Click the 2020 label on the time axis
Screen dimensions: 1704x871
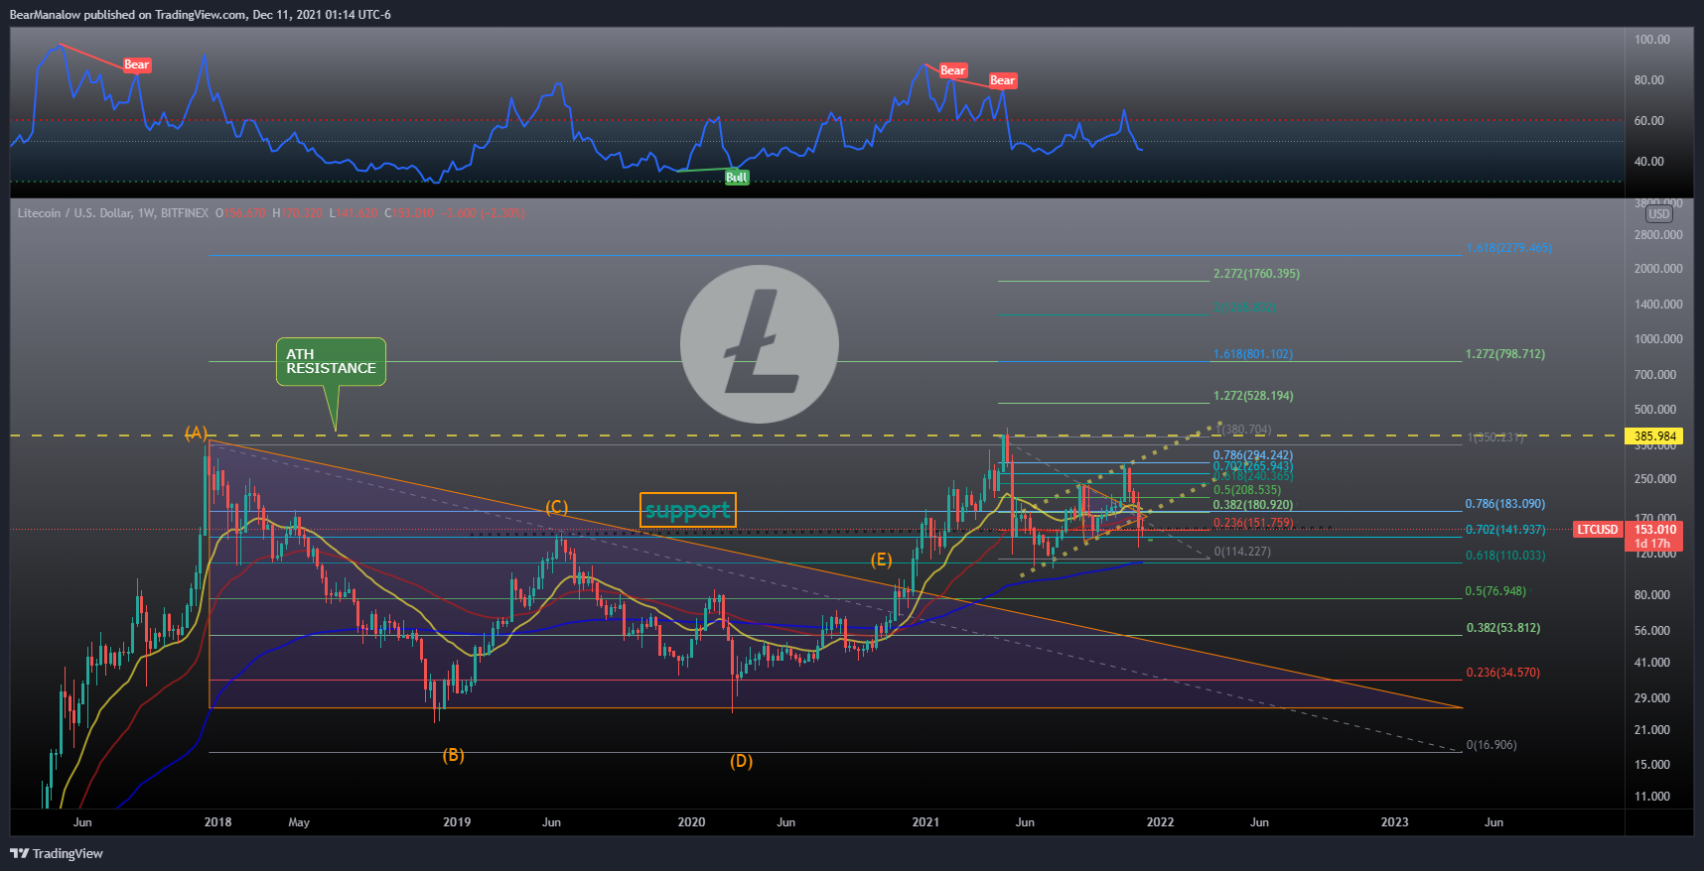click(691, 822)
